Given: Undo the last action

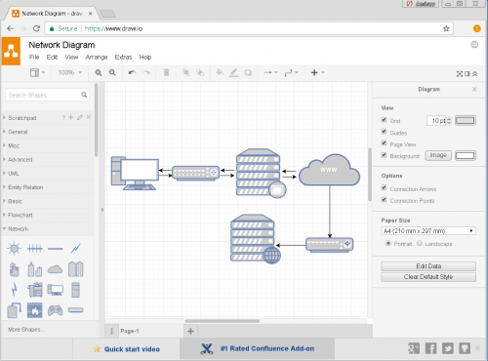Looking at the screenshot, I should (132, 72).
